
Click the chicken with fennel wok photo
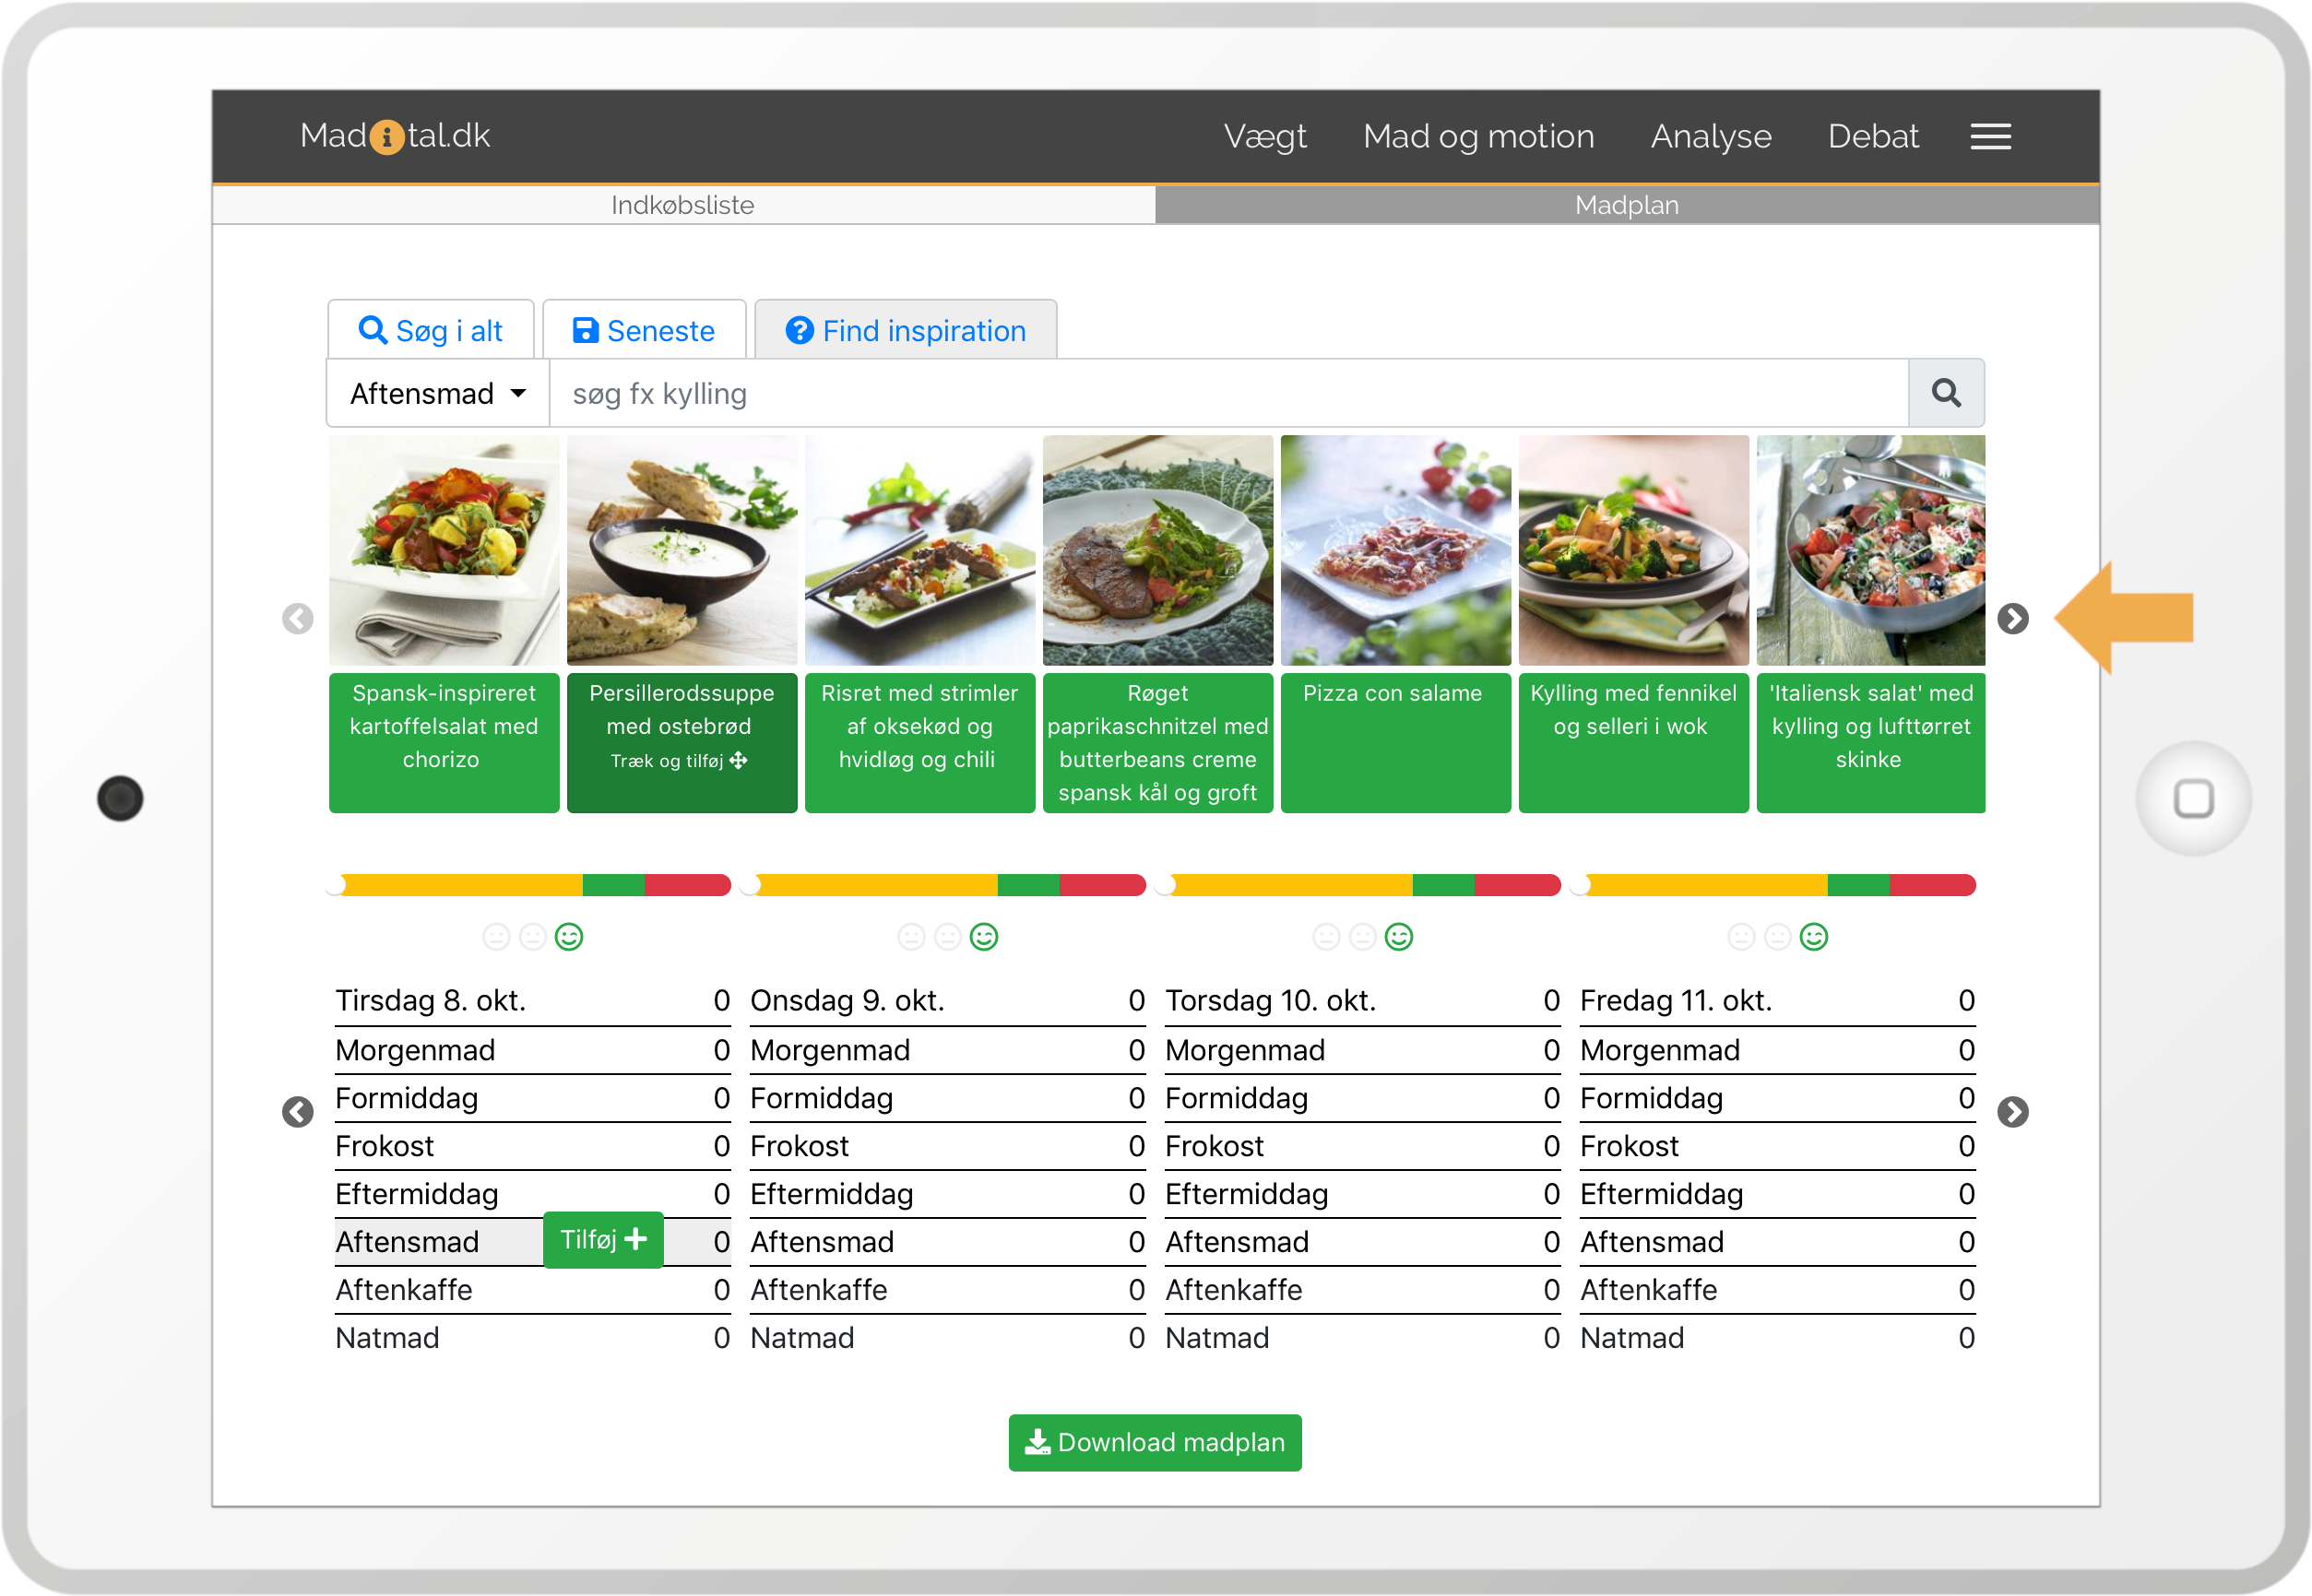point(1634,550)
